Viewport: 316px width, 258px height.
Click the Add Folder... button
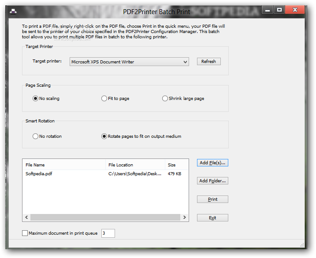pos(212,181)
